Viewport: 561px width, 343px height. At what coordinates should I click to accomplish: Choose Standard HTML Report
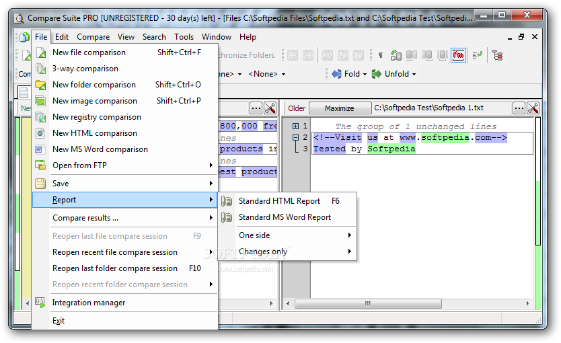(287, 201)
